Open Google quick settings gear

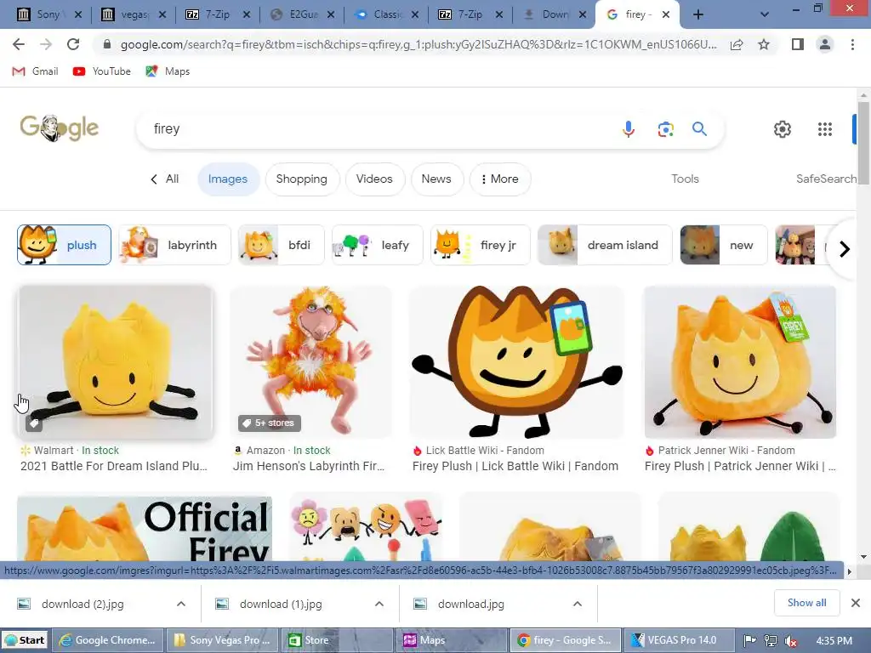coord(783,129)
